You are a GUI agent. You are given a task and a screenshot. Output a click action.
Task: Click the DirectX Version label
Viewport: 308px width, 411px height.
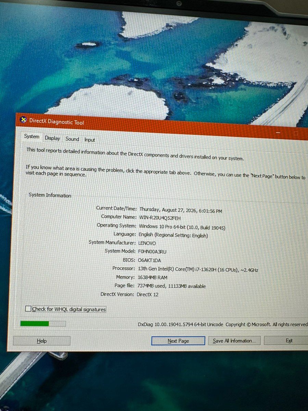pos(117,294)
